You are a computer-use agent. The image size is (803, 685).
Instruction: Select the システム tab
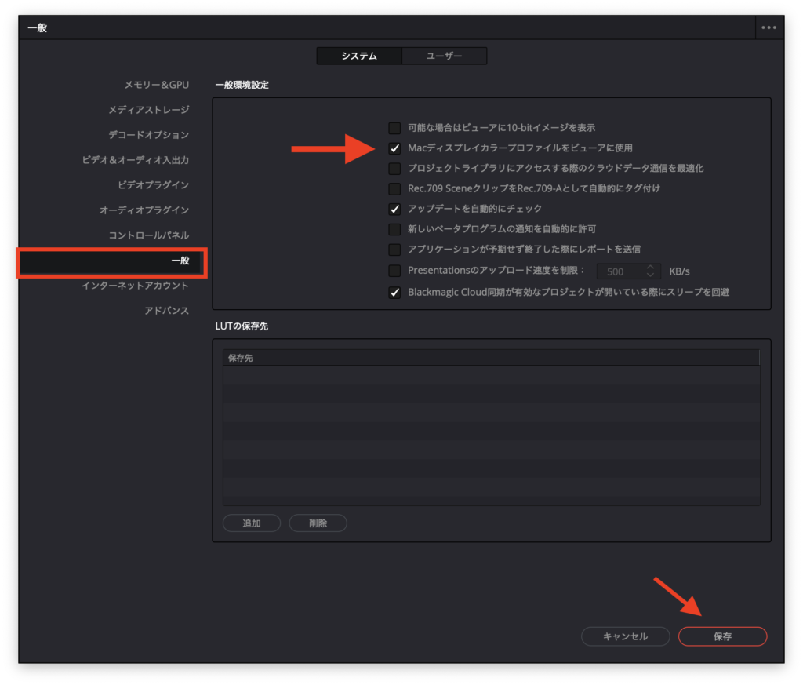click(359, 56)
